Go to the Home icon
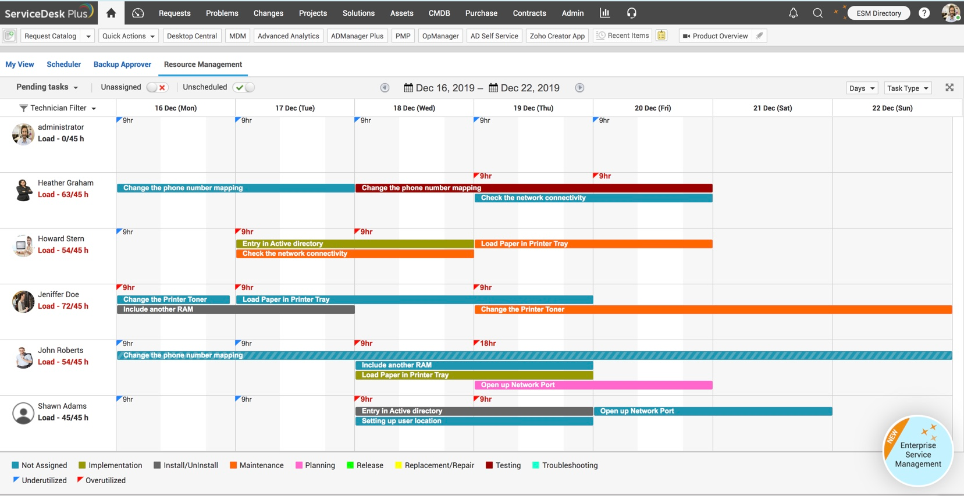 pos(111,13)
